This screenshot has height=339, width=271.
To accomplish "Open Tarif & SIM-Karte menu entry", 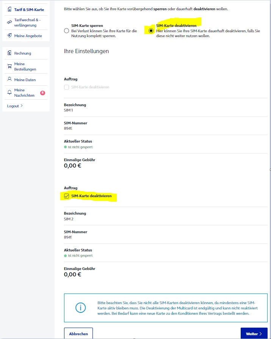I will 26,9.
